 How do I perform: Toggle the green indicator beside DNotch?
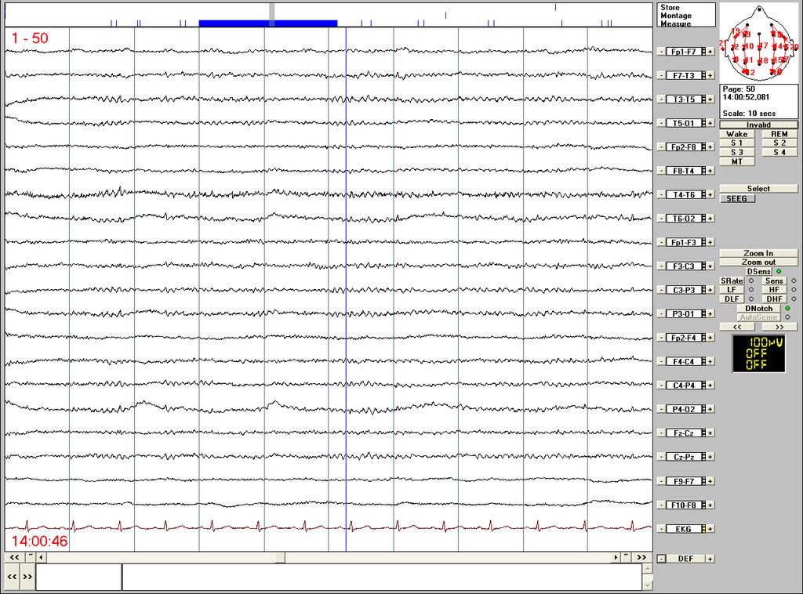[x=787, y=309]
